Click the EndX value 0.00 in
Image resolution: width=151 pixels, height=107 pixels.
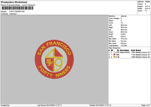pyautogui.click(x=123, y=34)
